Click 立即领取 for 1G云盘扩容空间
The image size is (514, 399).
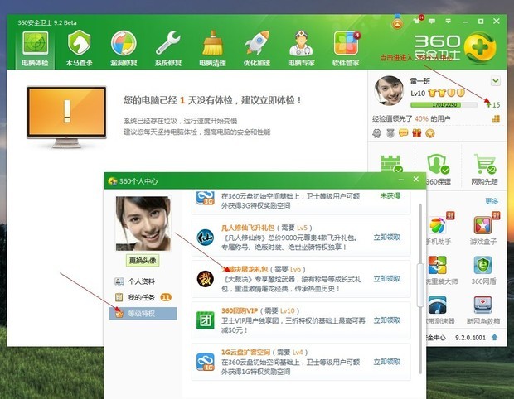(x=387, y=362)
